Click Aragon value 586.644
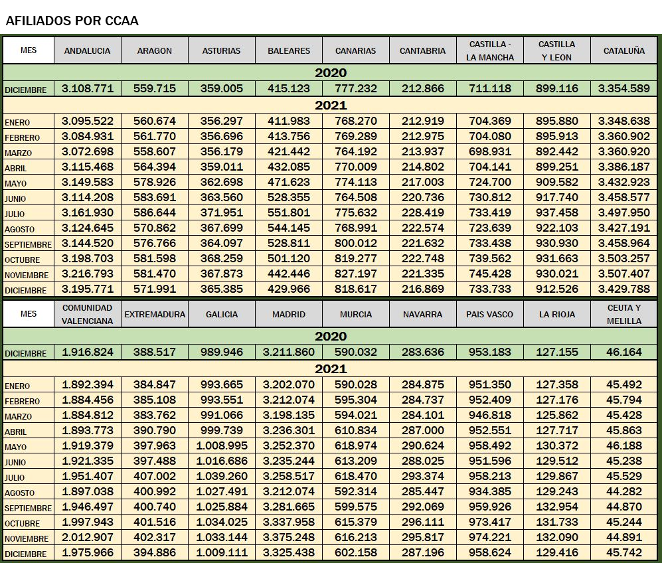Screen dimensions: 662x563 pos(155,212)
